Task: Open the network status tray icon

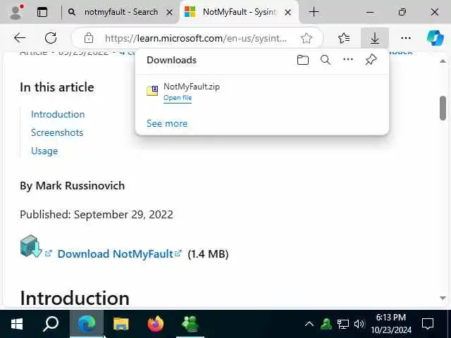Action: click(x=343, y=324)
